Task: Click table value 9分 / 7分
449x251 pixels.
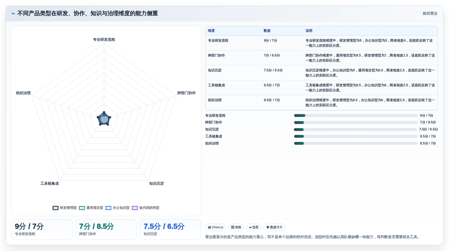Action: (270, 41)
